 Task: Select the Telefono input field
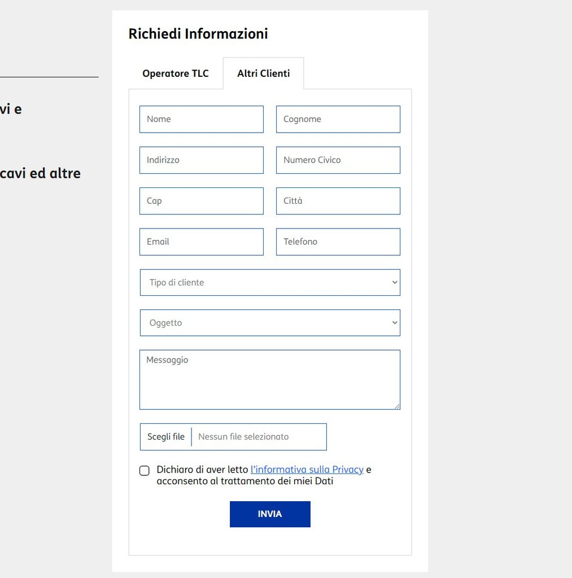338,242
